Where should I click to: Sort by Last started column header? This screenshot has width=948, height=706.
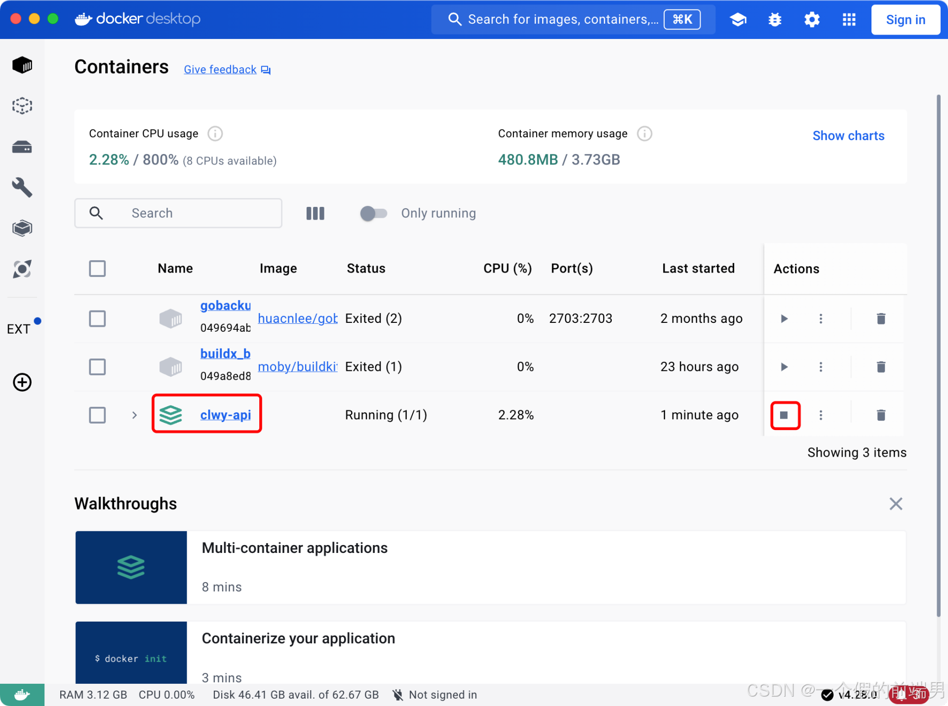(x=698, y=269)
